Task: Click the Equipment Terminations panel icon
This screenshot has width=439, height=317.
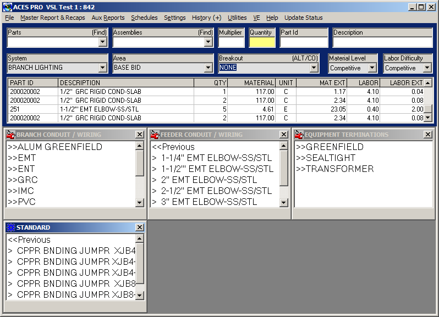Action: point(299,135)
